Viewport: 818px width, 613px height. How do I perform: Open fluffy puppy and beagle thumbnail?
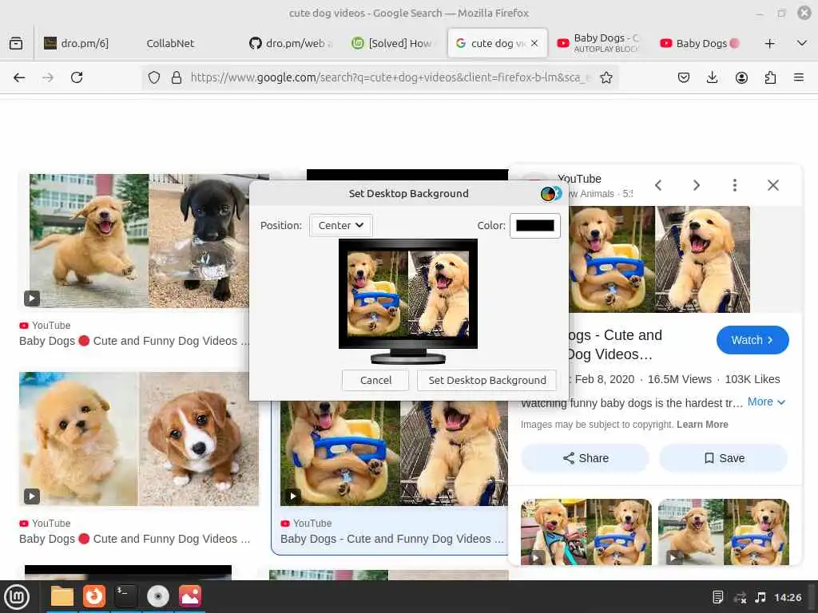coord(139,439)
